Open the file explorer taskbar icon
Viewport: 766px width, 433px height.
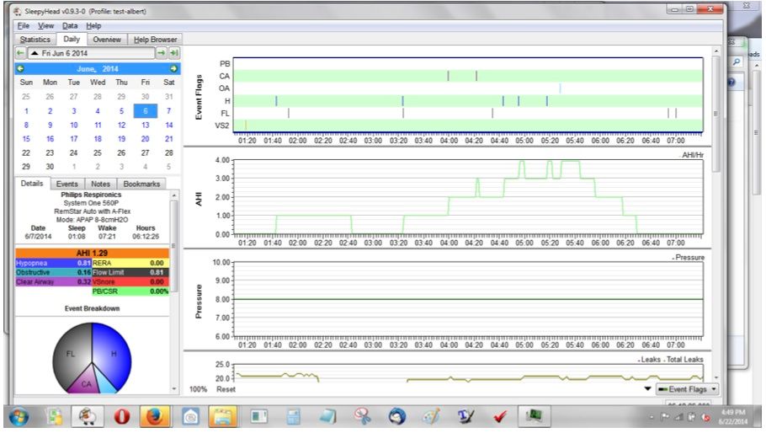coord(222,417)
